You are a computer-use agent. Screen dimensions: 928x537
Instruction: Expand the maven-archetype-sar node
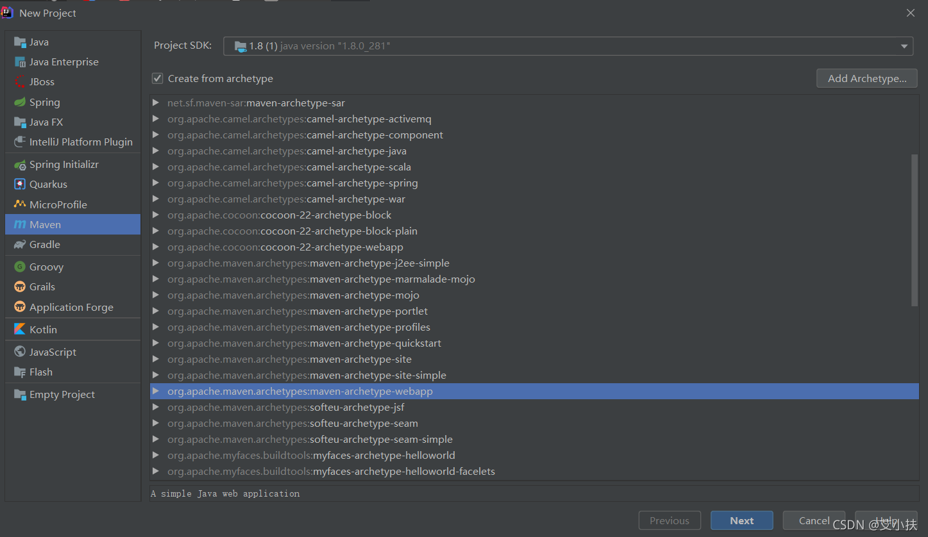[156, 103]
